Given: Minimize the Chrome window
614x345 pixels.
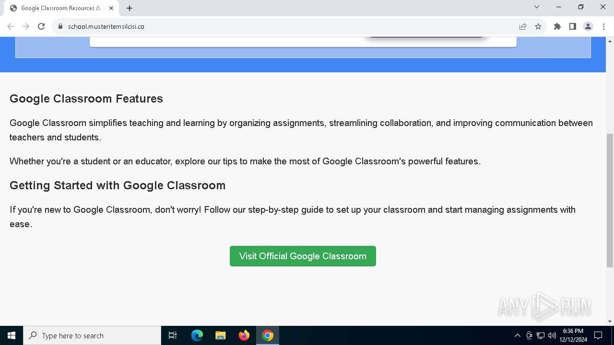Looking at the screenshot, I should (559, 7).
